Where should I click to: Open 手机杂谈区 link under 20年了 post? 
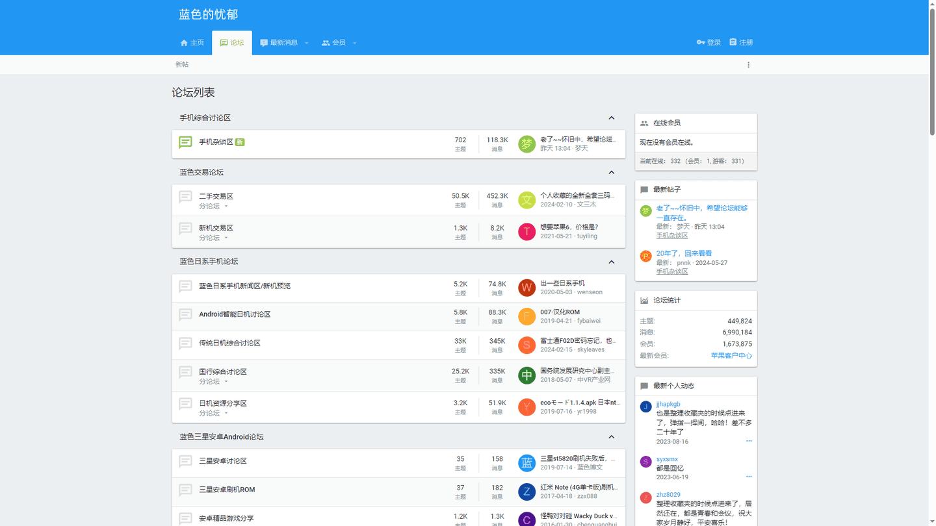pyautogui.click(x=672, y=272)
